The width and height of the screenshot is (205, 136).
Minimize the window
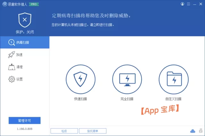194,4
